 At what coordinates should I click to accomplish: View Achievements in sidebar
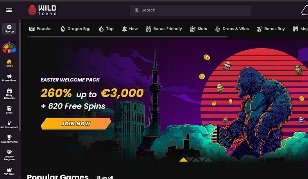coord(9,125)
